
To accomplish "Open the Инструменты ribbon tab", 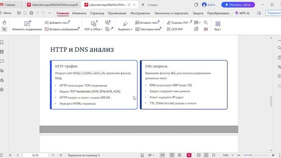I will [140, 13].
